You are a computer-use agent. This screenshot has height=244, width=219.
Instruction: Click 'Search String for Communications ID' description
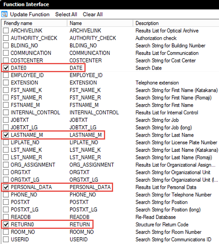click(x=173, y=240)
